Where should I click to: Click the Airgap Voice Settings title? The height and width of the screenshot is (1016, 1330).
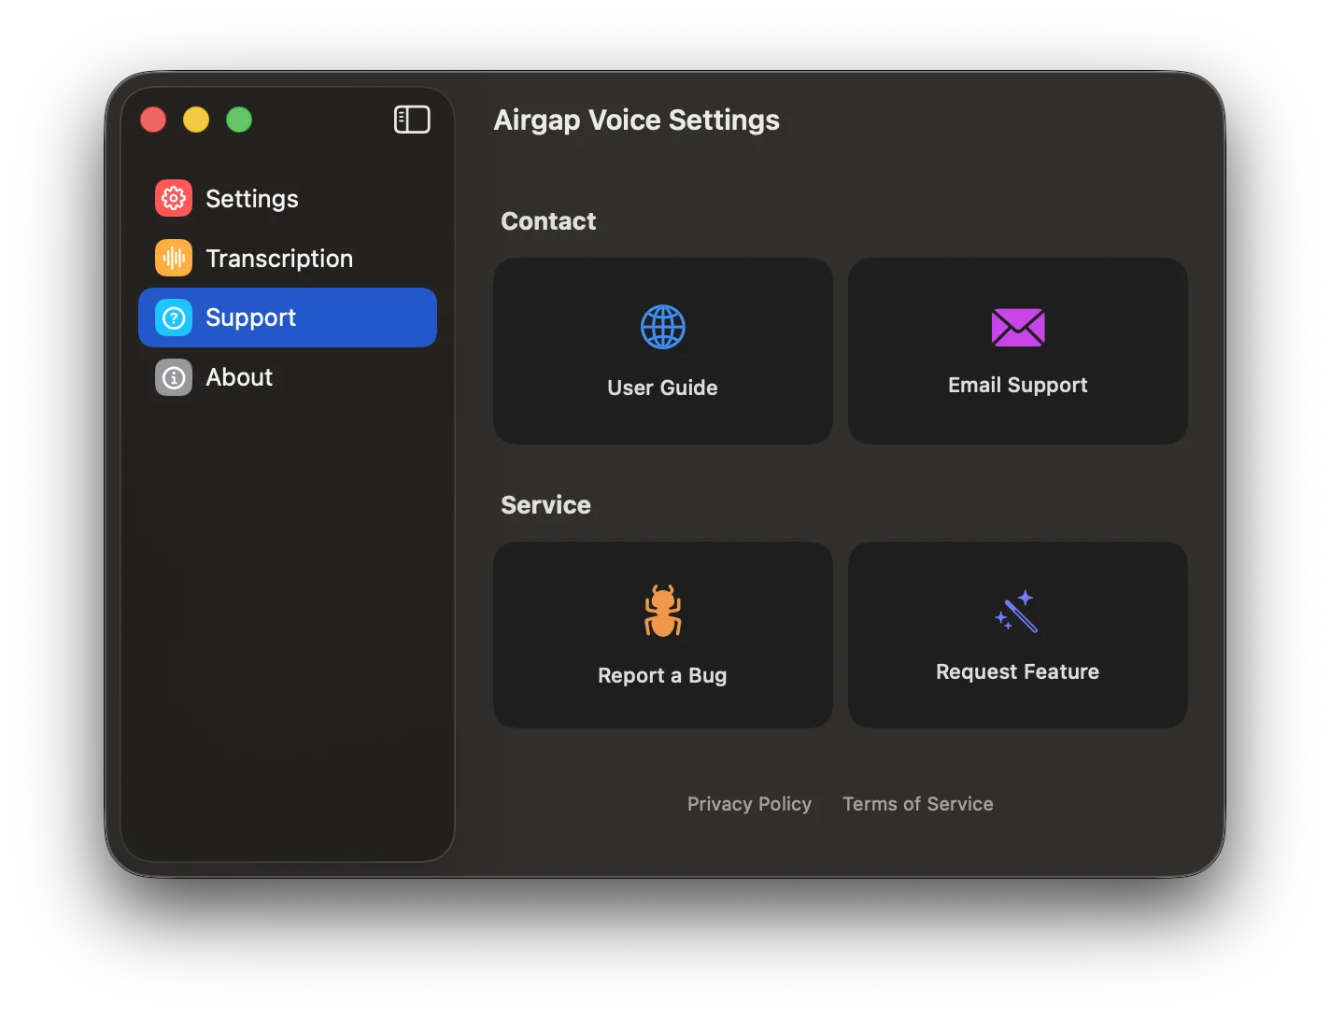(637, 120)
